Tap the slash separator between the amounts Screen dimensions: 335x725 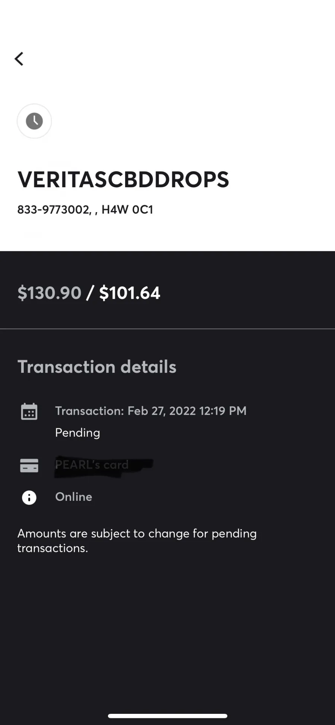click(90, 293)
